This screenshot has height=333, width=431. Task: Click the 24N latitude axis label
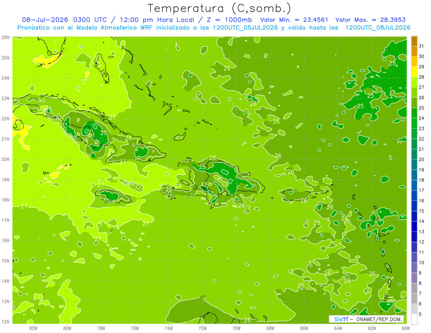point(5,78)
